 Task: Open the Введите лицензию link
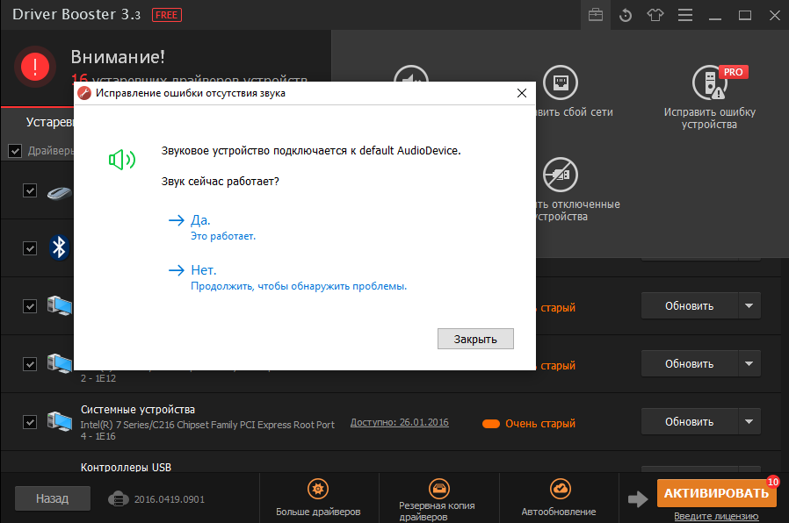716,516
